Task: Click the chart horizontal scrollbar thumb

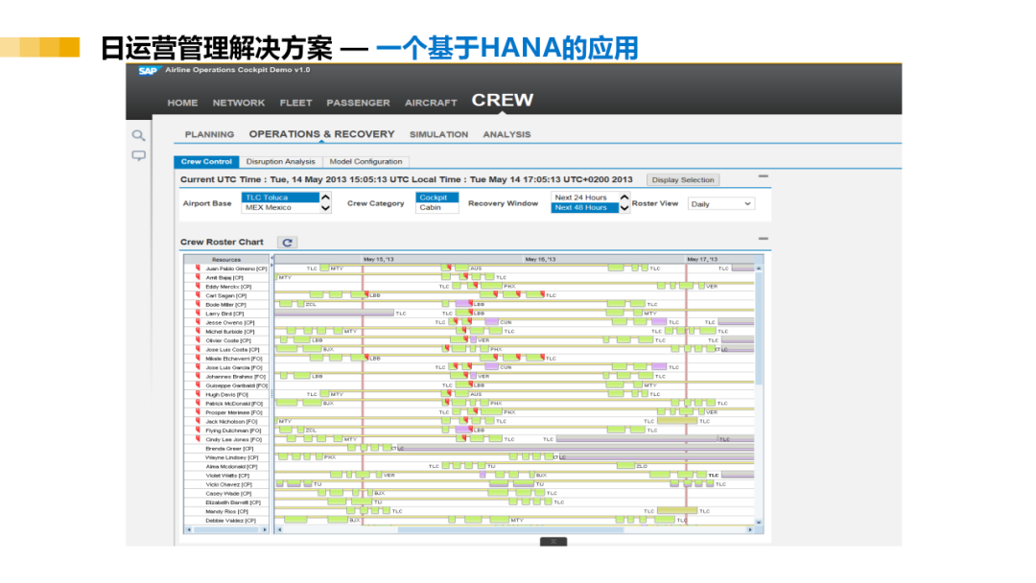Action: [x=510, y=529]
